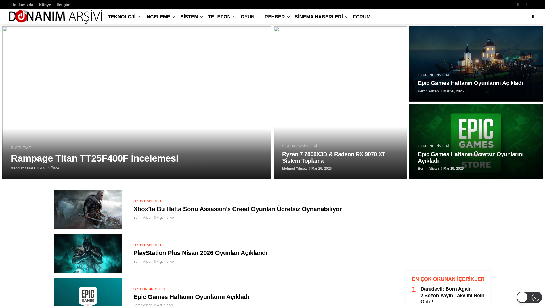
Task: Open author Mehmet Yılmaz on Ryzen system article
Action: tap(294, 169)
